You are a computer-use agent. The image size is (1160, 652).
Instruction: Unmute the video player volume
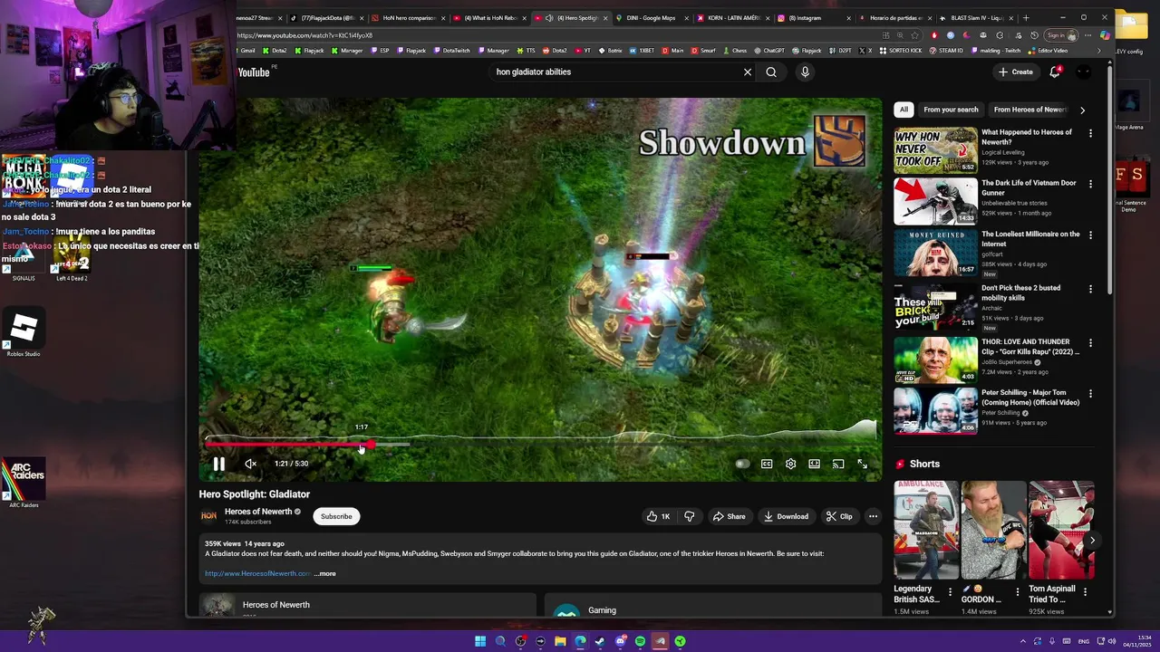coord(251,464)
